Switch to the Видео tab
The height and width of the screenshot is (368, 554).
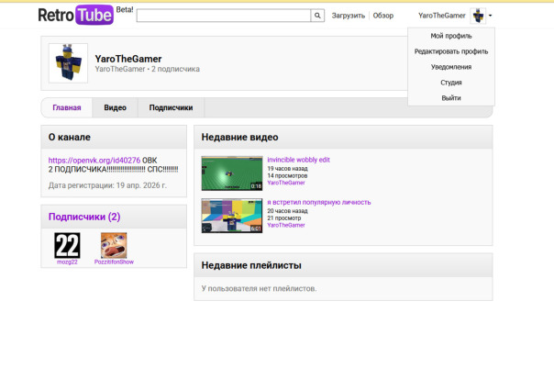click(x=116, y=107)
